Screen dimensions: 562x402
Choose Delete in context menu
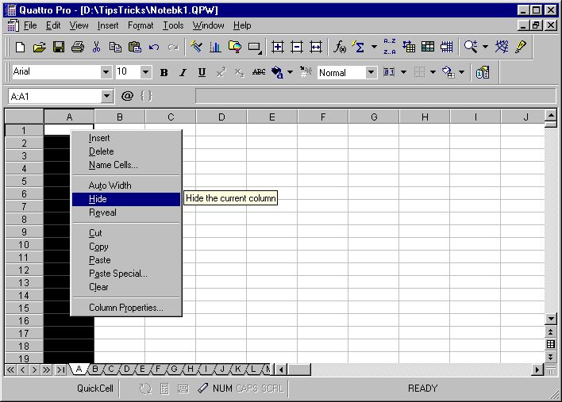126,151
